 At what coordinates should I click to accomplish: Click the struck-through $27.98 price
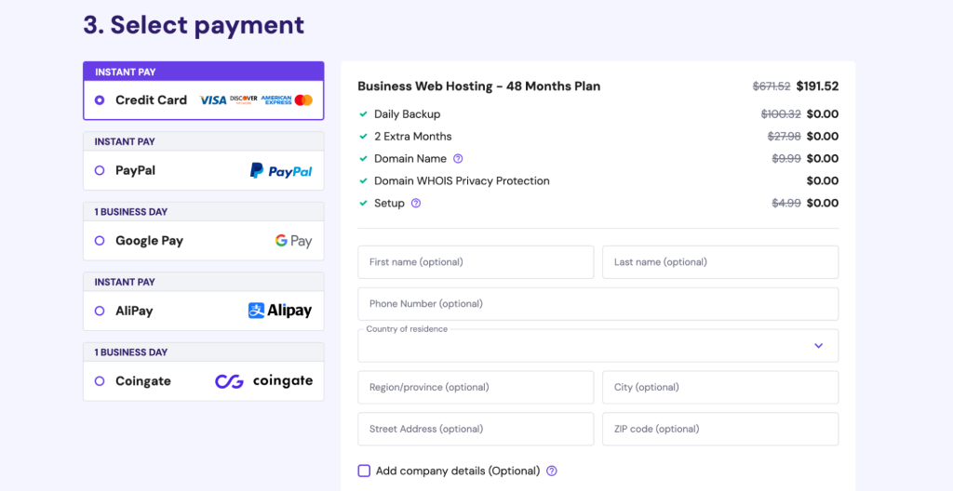coord(785,136)
